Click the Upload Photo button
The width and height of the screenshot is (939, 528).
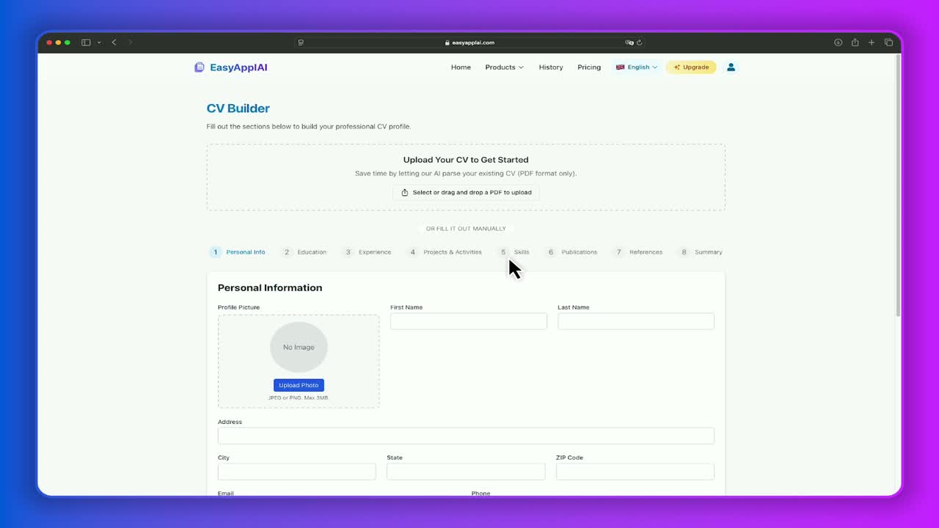(299, 385)
